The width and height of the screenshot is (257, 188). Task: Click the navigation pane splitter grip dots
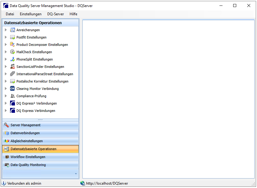point(40,120)
